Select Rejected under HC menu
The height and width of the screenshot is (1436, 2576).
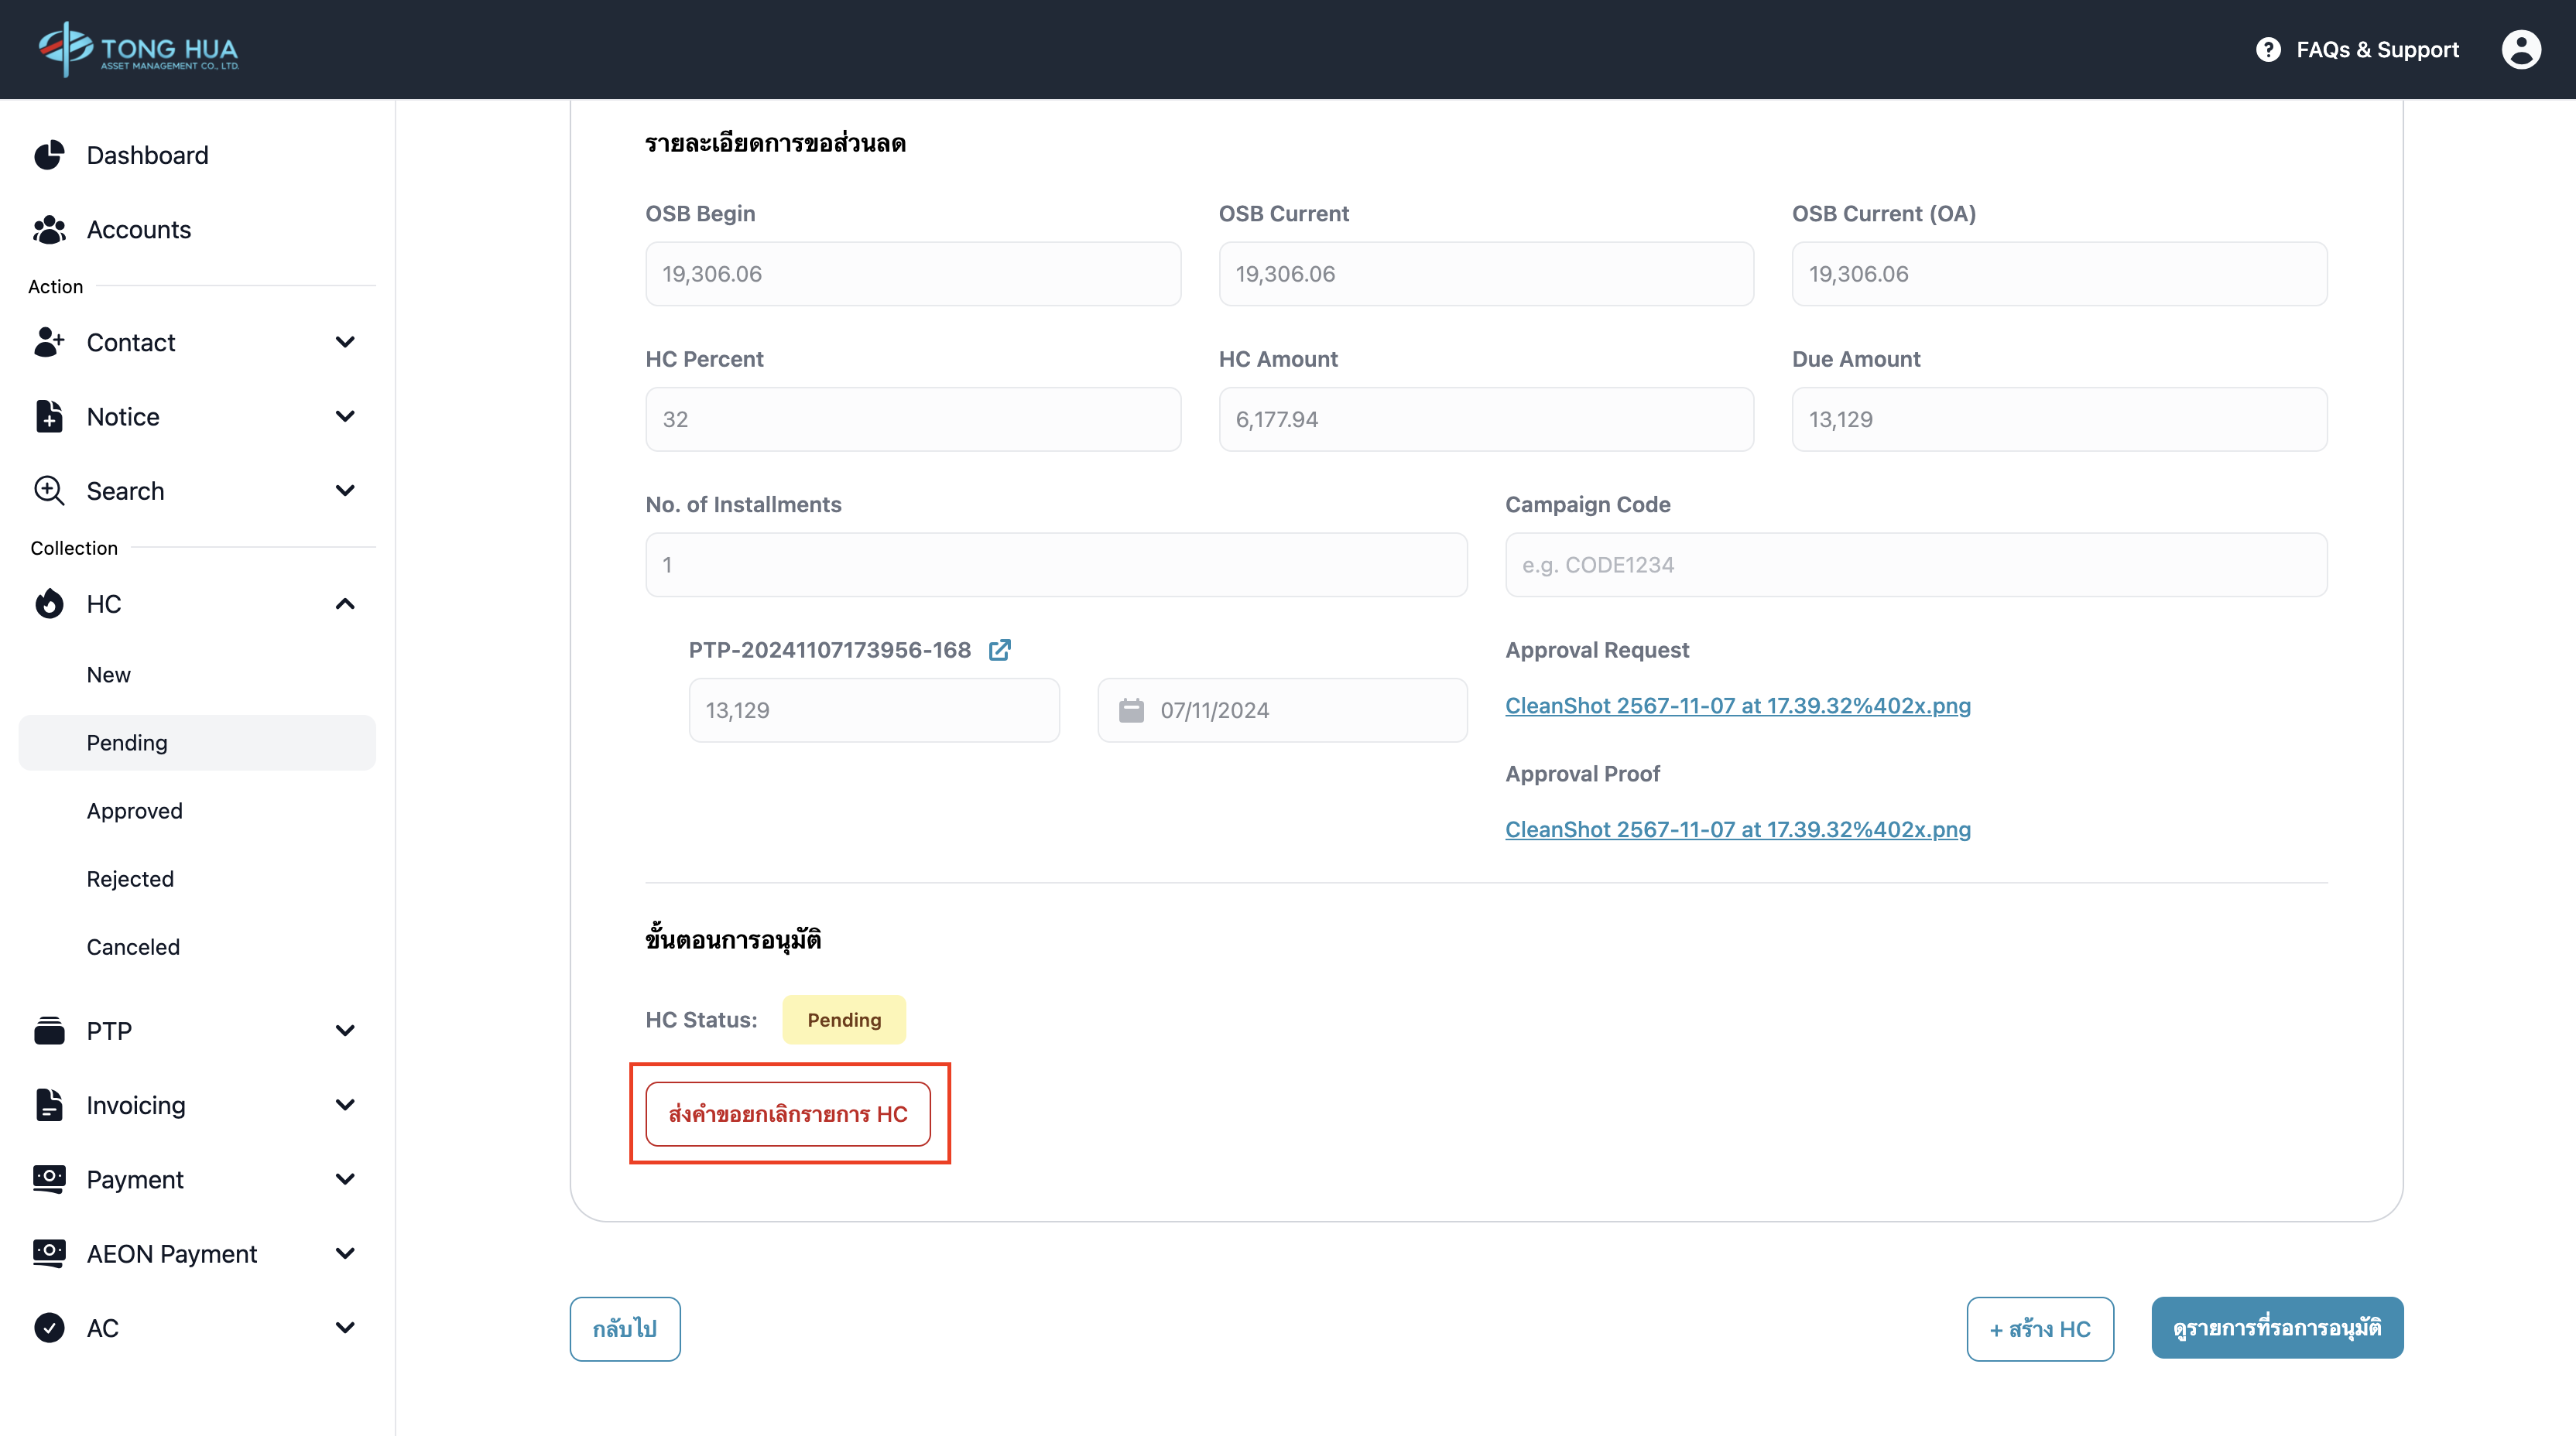(x=130, y=878)
